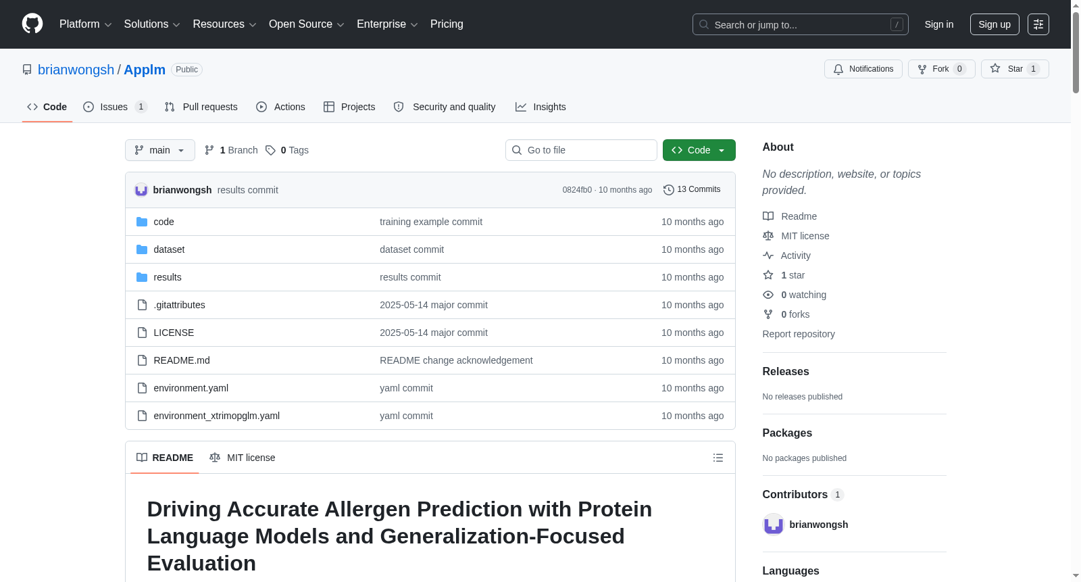
Task: Click the LICENSE file icon
Action: click(x=142, y=333)
